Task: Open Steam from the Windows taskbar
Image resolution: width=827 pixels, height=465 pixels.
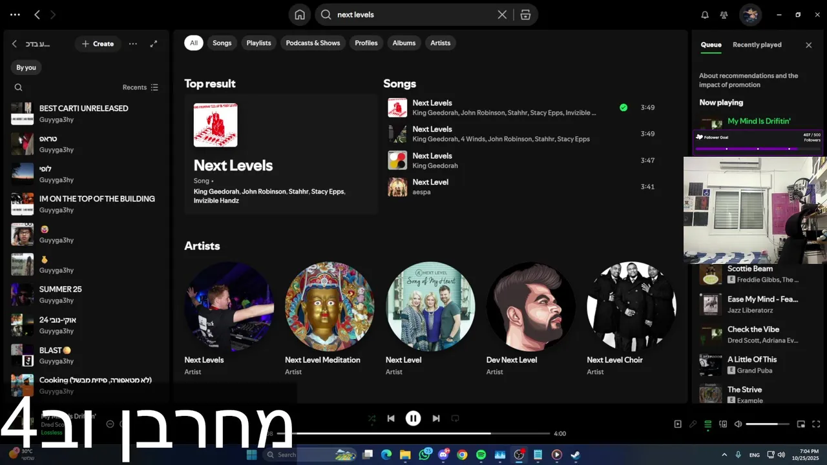Action: [x=575, y=455]
